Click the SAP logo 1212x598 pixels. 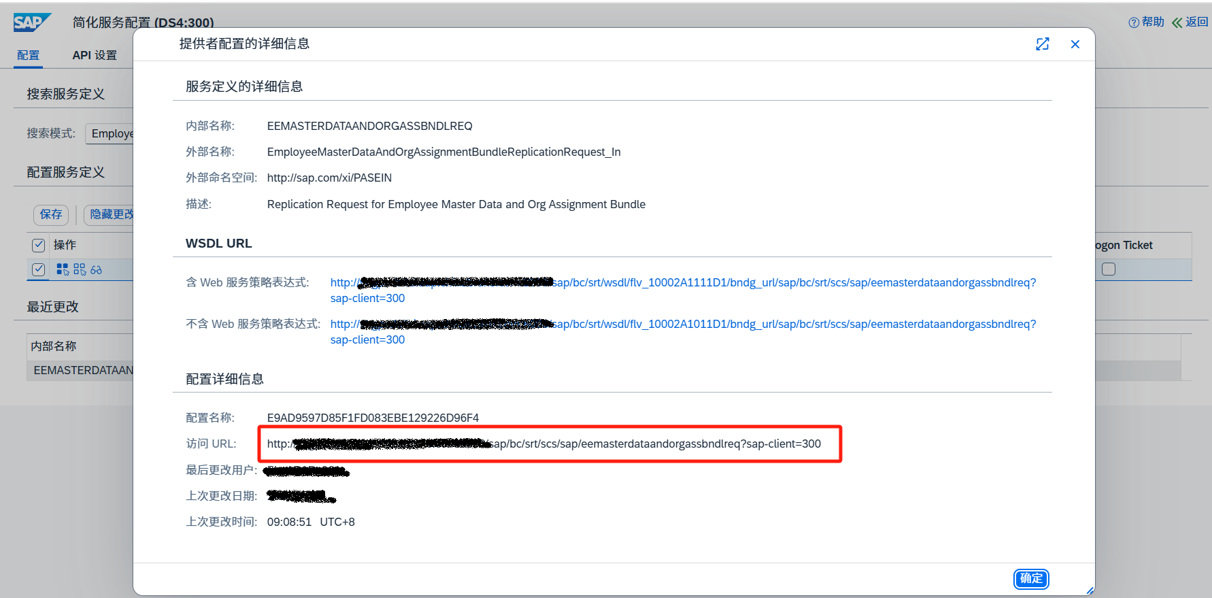[x=32, y=22]
